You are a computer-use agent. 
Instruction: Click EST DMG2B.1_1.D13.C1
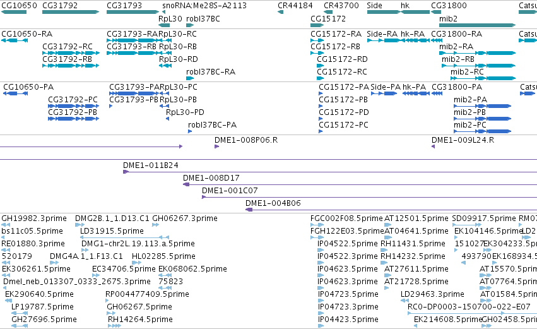tap(112, 218)
